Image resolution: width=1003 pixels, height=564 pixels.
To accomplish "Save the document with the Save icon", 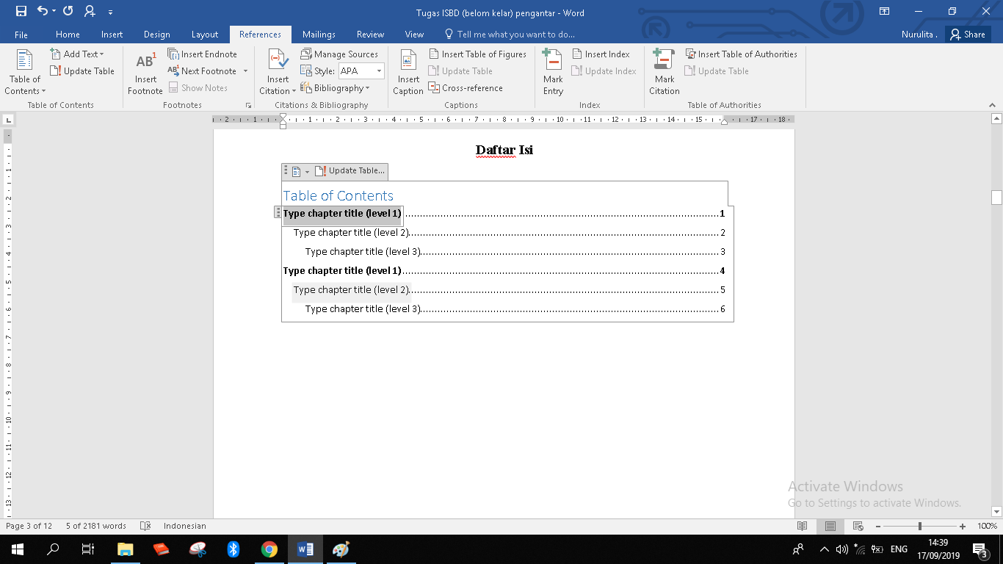I will 21,11.
